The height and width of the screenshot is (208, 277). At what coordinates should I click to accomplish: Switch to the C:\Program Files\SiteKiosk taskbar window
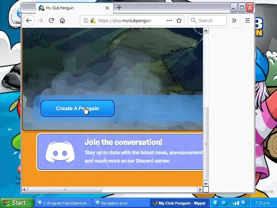pos(64,203)
